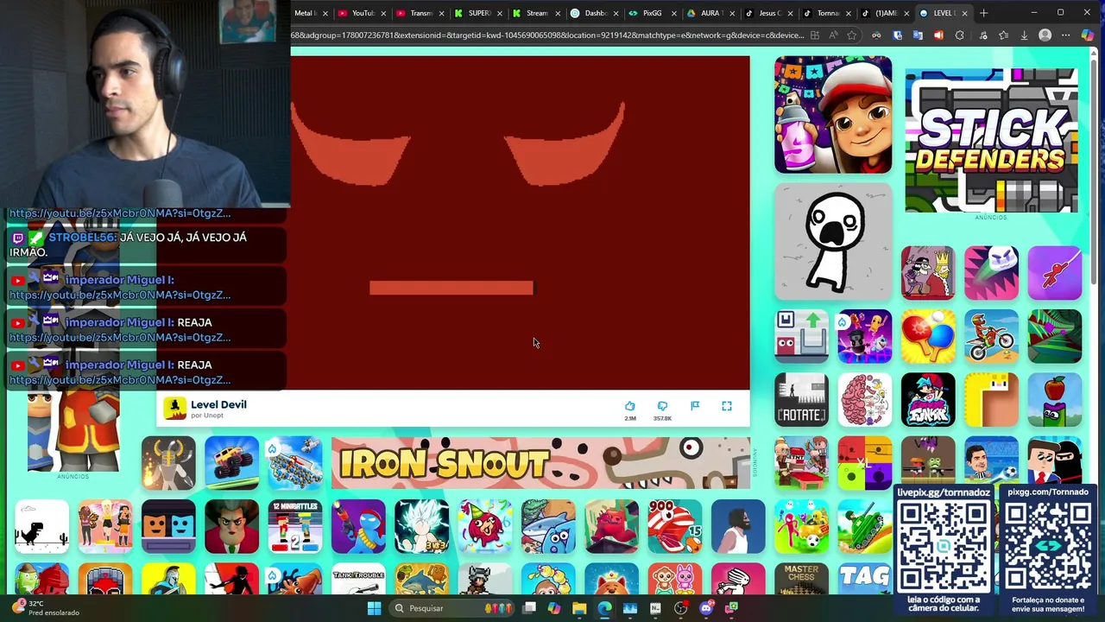The image size is (1105, 622).
Task: Open the Subway Surfers game thumbnail
Action: tap(833, 115)
